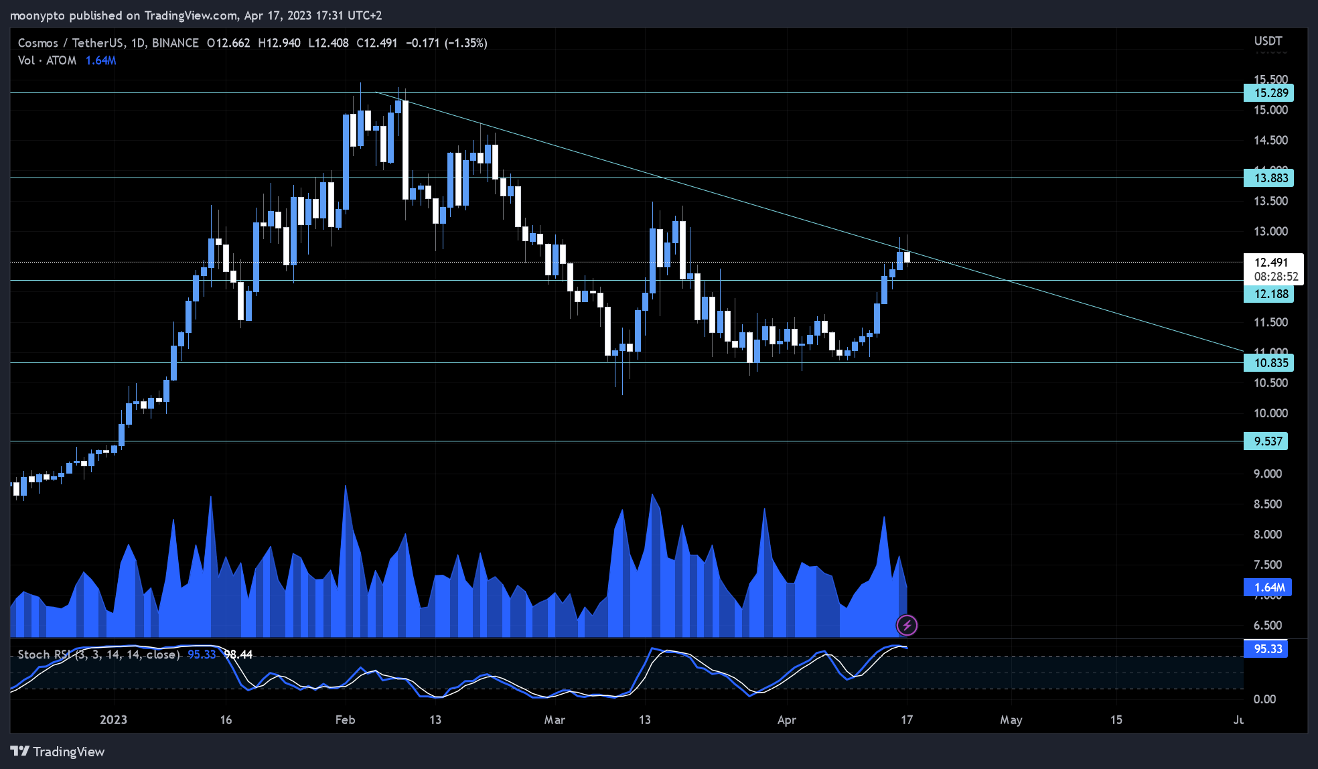1318x769 pixels.
Task: Click the TradingView logo at bottom left
Action: tap(58, 752)
